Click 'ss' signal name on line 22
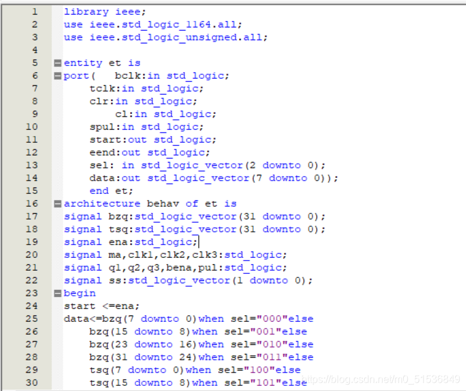 click(x=115, y=280)
